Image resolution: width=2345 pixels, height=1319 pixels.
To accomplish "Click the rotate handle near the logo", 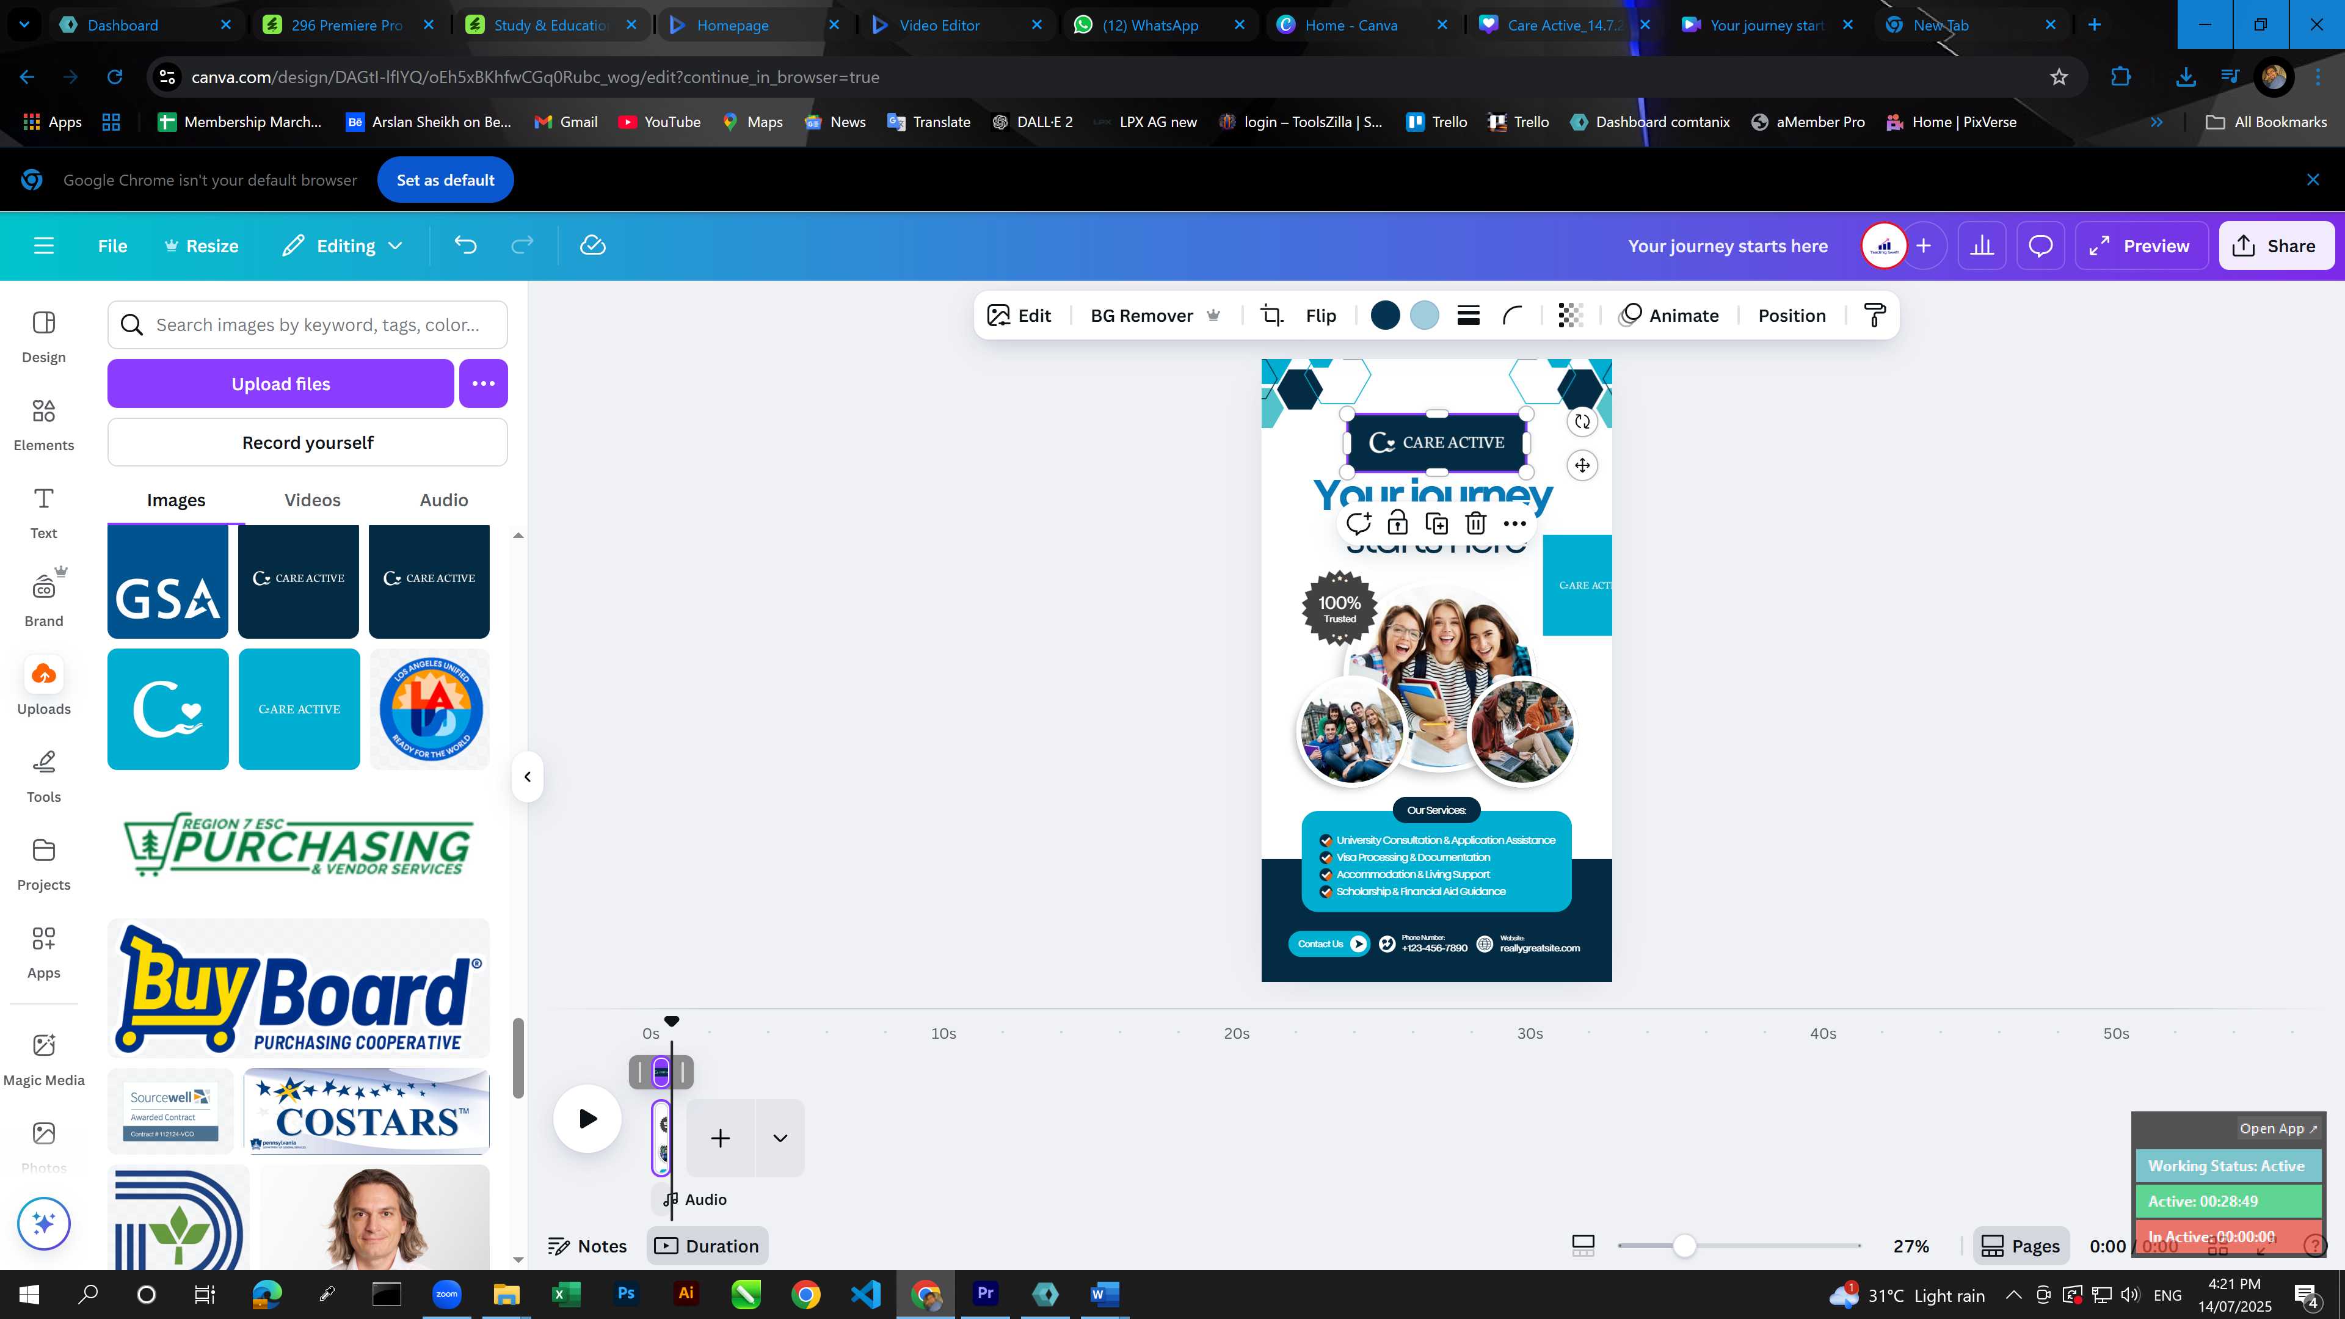I will coord(1582,421).
